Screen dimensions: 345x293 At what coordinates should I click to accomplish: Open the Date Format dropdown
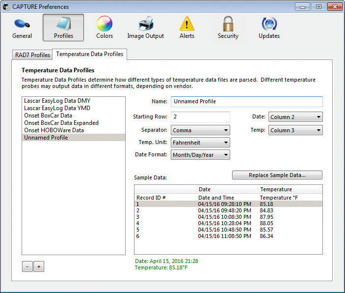pyautogui.click(x=200, y=155)
